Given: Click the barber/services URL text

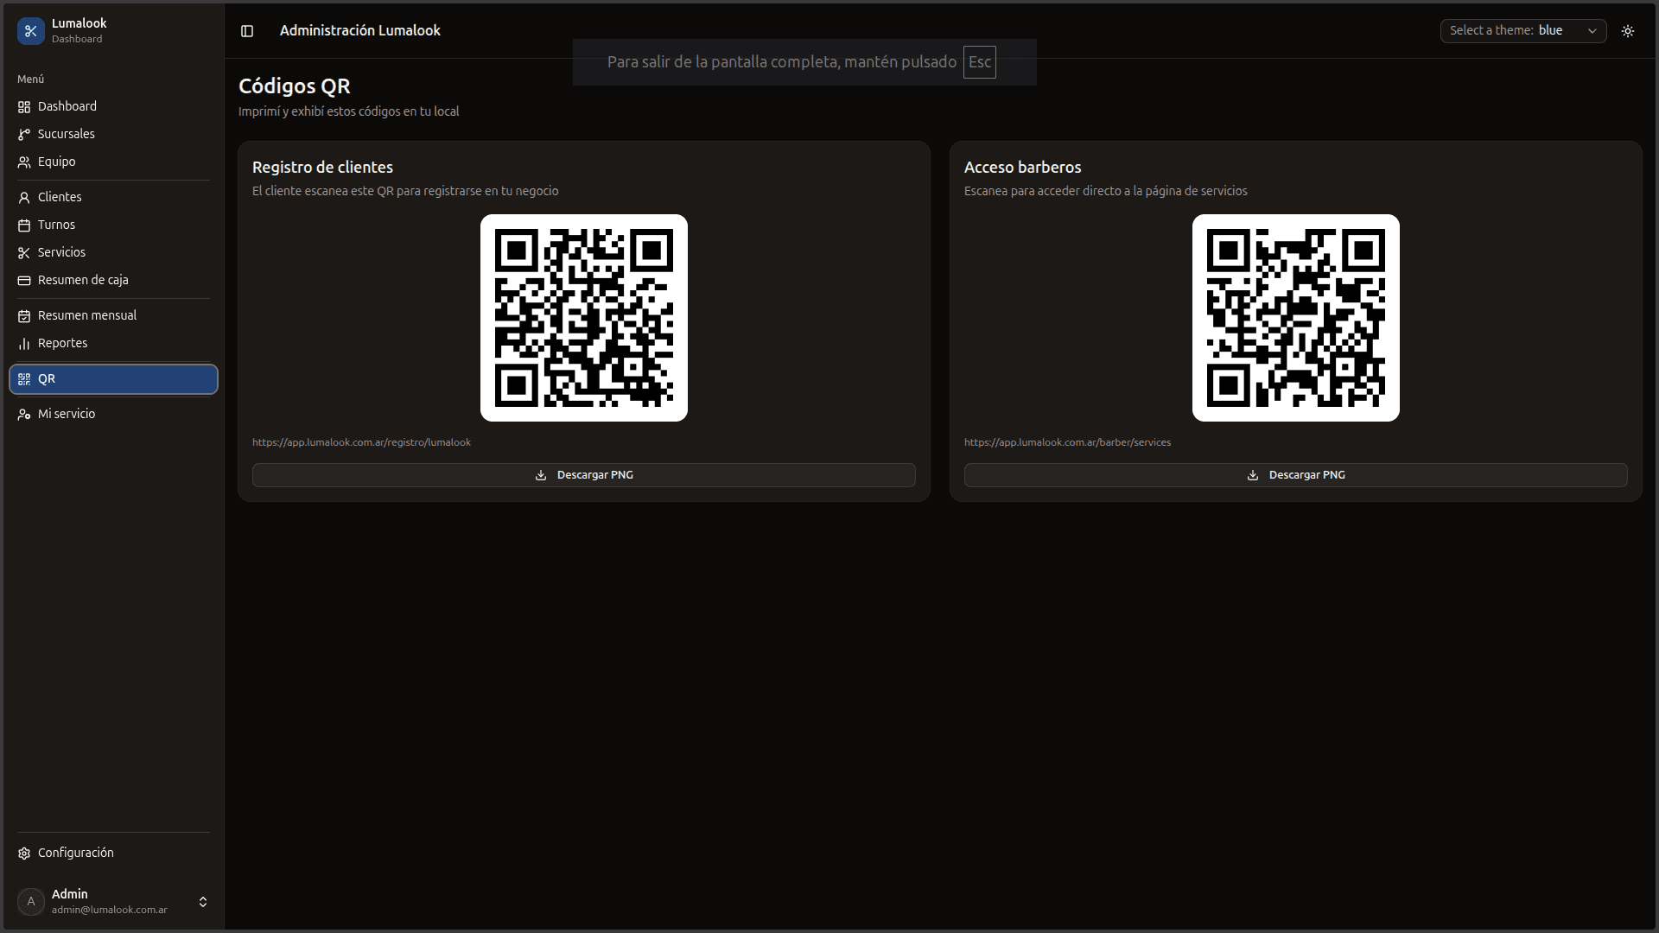Looking at the screenshot, I should coord(1068,442).
